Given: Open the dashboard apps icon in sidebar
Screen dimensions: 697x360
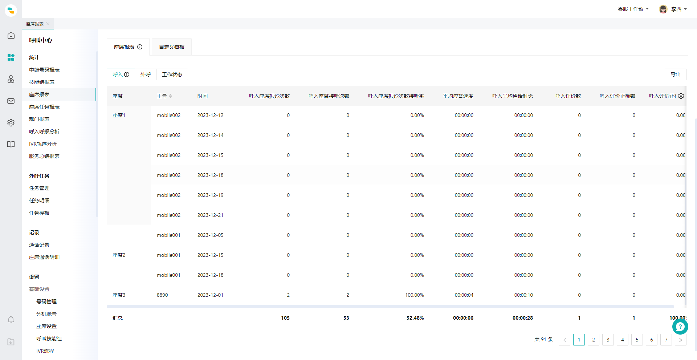Looking at the screenshot, I should click(x=11, y=57).
